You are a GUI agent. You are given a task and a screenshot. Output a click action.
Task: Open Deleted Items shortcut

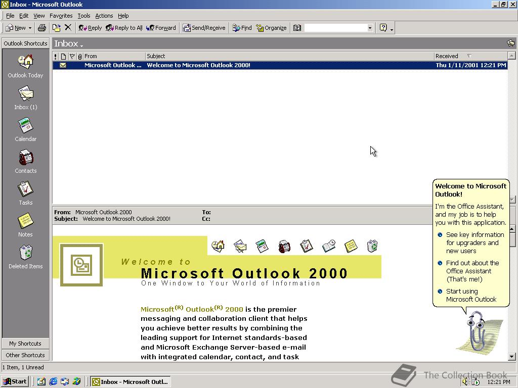[x=25, y=257]
